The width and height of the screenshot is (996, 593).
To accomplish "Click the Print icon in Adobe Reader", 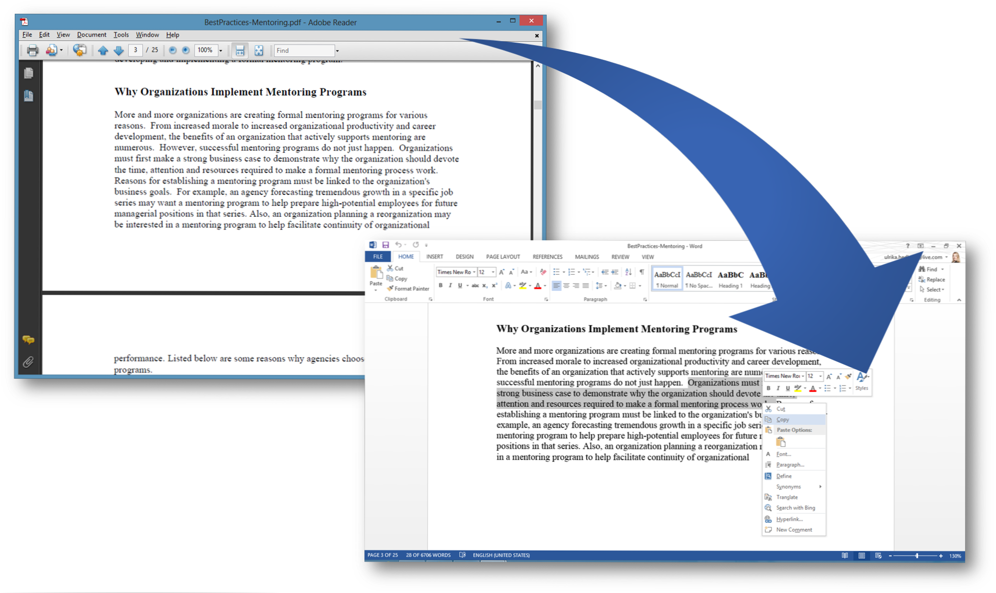I will click(x=32, y=50).
